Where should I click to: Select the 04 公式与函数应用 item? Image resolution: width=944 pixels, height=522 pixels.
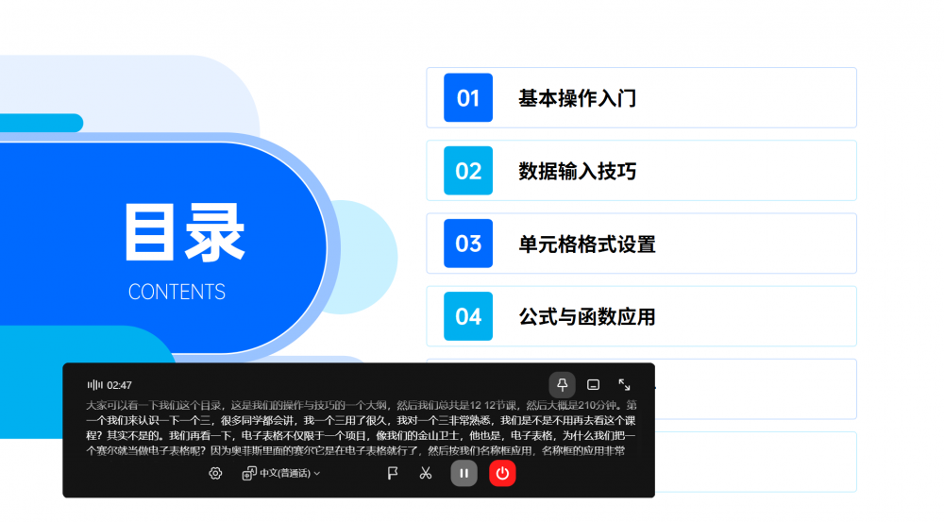point(641,316)
